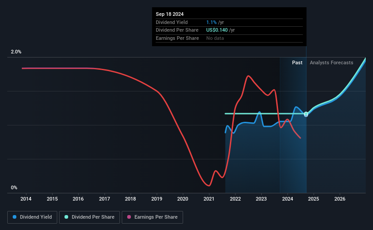Image resolution: width=373 pixels, height=230 pixels.
Task: Click the 2020 x-axis label
Action: pyautogui.click(x=183, y=199)
